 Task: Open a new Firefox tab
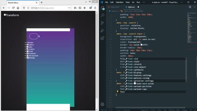point(42,2)
